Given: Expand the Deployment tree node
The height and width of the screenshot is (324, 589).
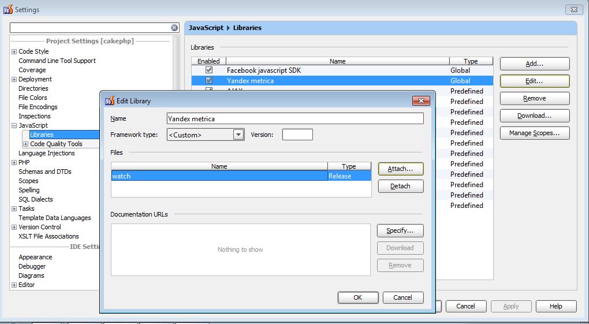Looking at the screenshot, I should click(14, 79).
